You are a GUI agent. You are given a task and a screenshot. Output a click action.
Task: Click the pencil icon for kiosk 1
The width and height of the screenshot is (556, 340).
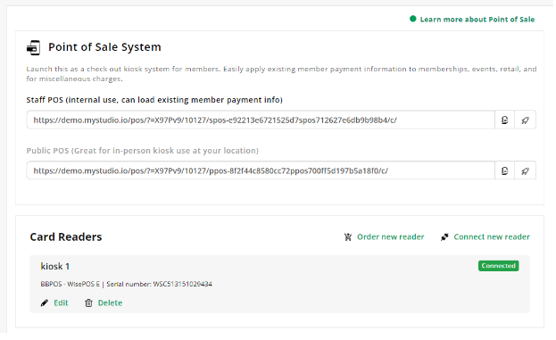point(45,303)
